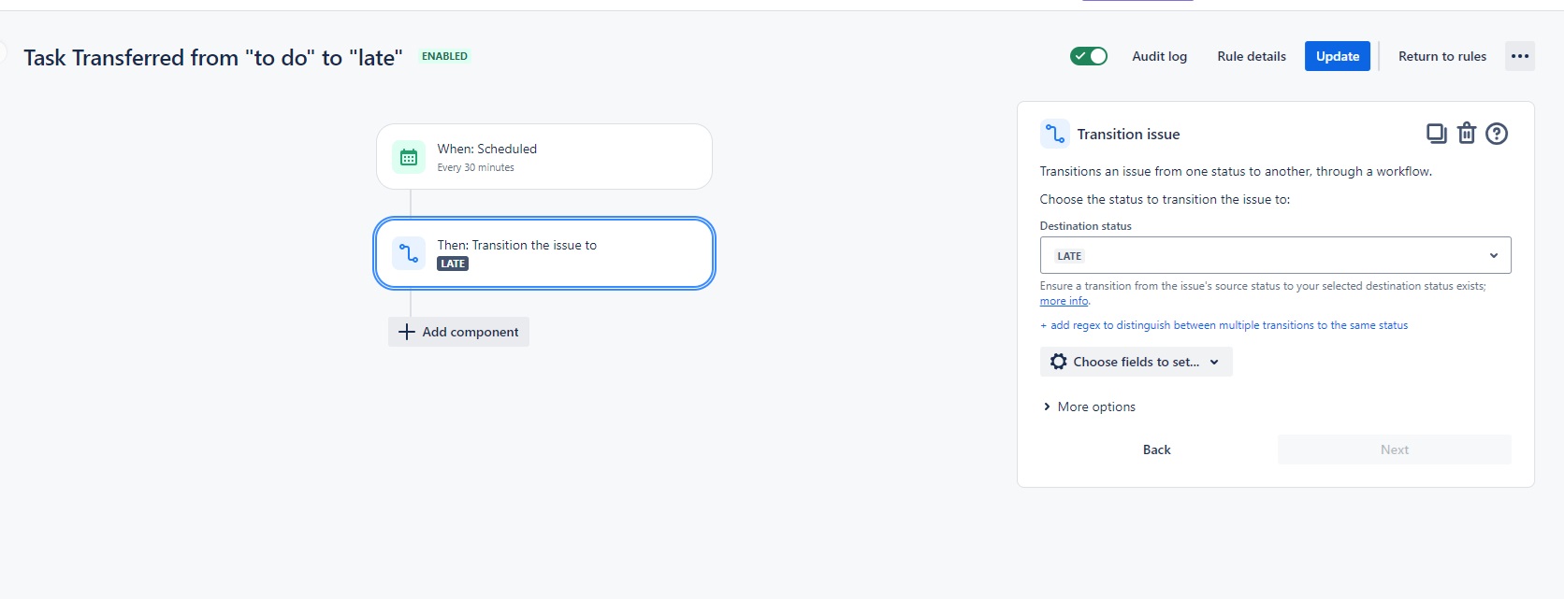
Task: Return to rules list
Action: (x=1441, y=56)
